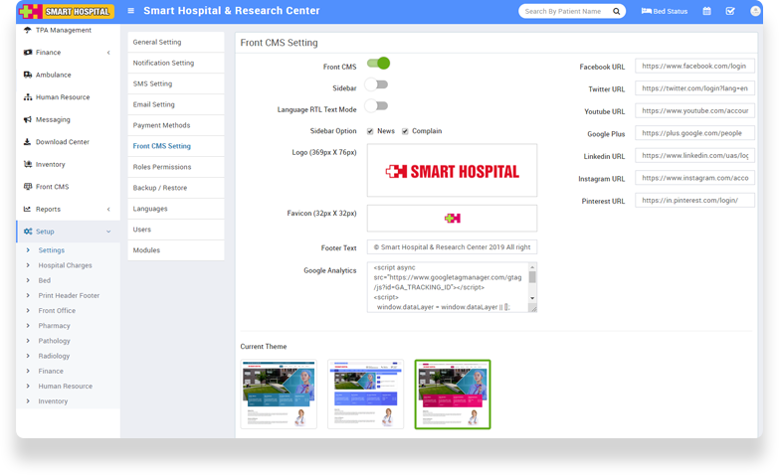779x475 pixels.
Task: Open the Notification Setting tab
Action: coord(163,63)
